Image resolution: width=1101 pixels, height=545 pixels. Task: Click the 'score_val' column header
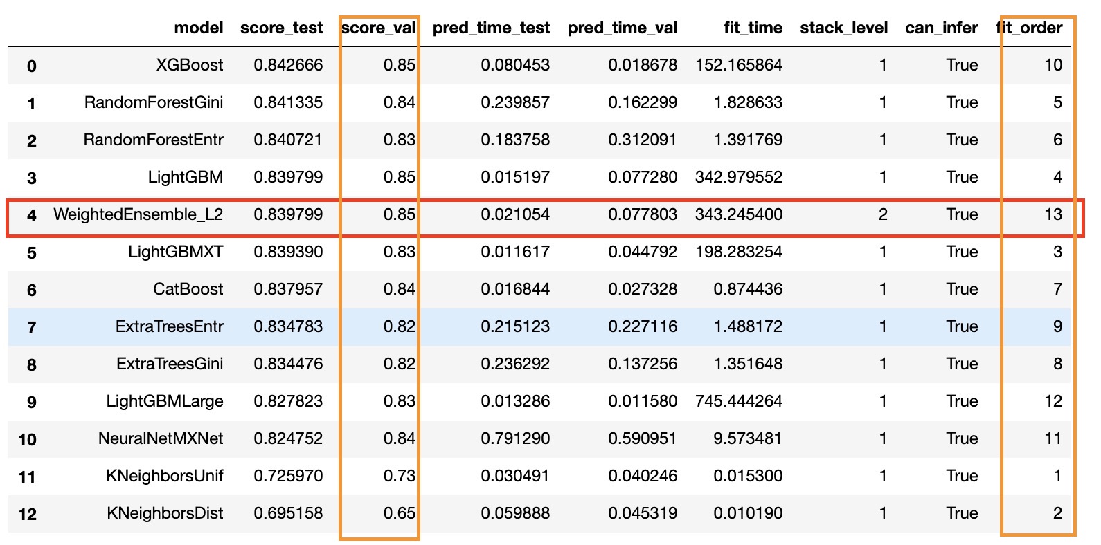pos(378,28)
